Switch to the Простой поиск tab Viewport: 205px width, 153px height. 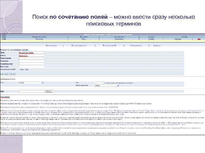pos(51,46)
